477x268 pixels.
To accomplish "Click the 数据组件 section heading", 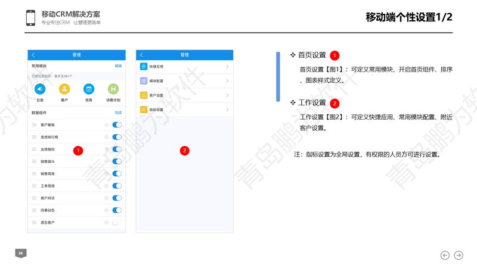I will pyautogui.click(x=39, y=113).
